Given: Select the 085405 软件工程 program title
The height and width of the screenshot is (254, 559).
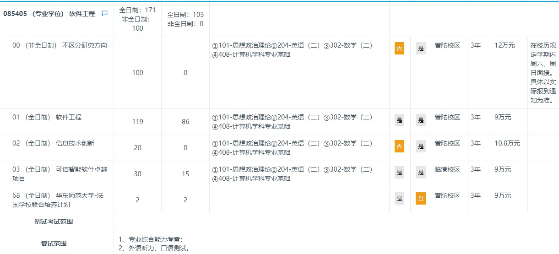Looking at the screenshot, I should 49,14.
